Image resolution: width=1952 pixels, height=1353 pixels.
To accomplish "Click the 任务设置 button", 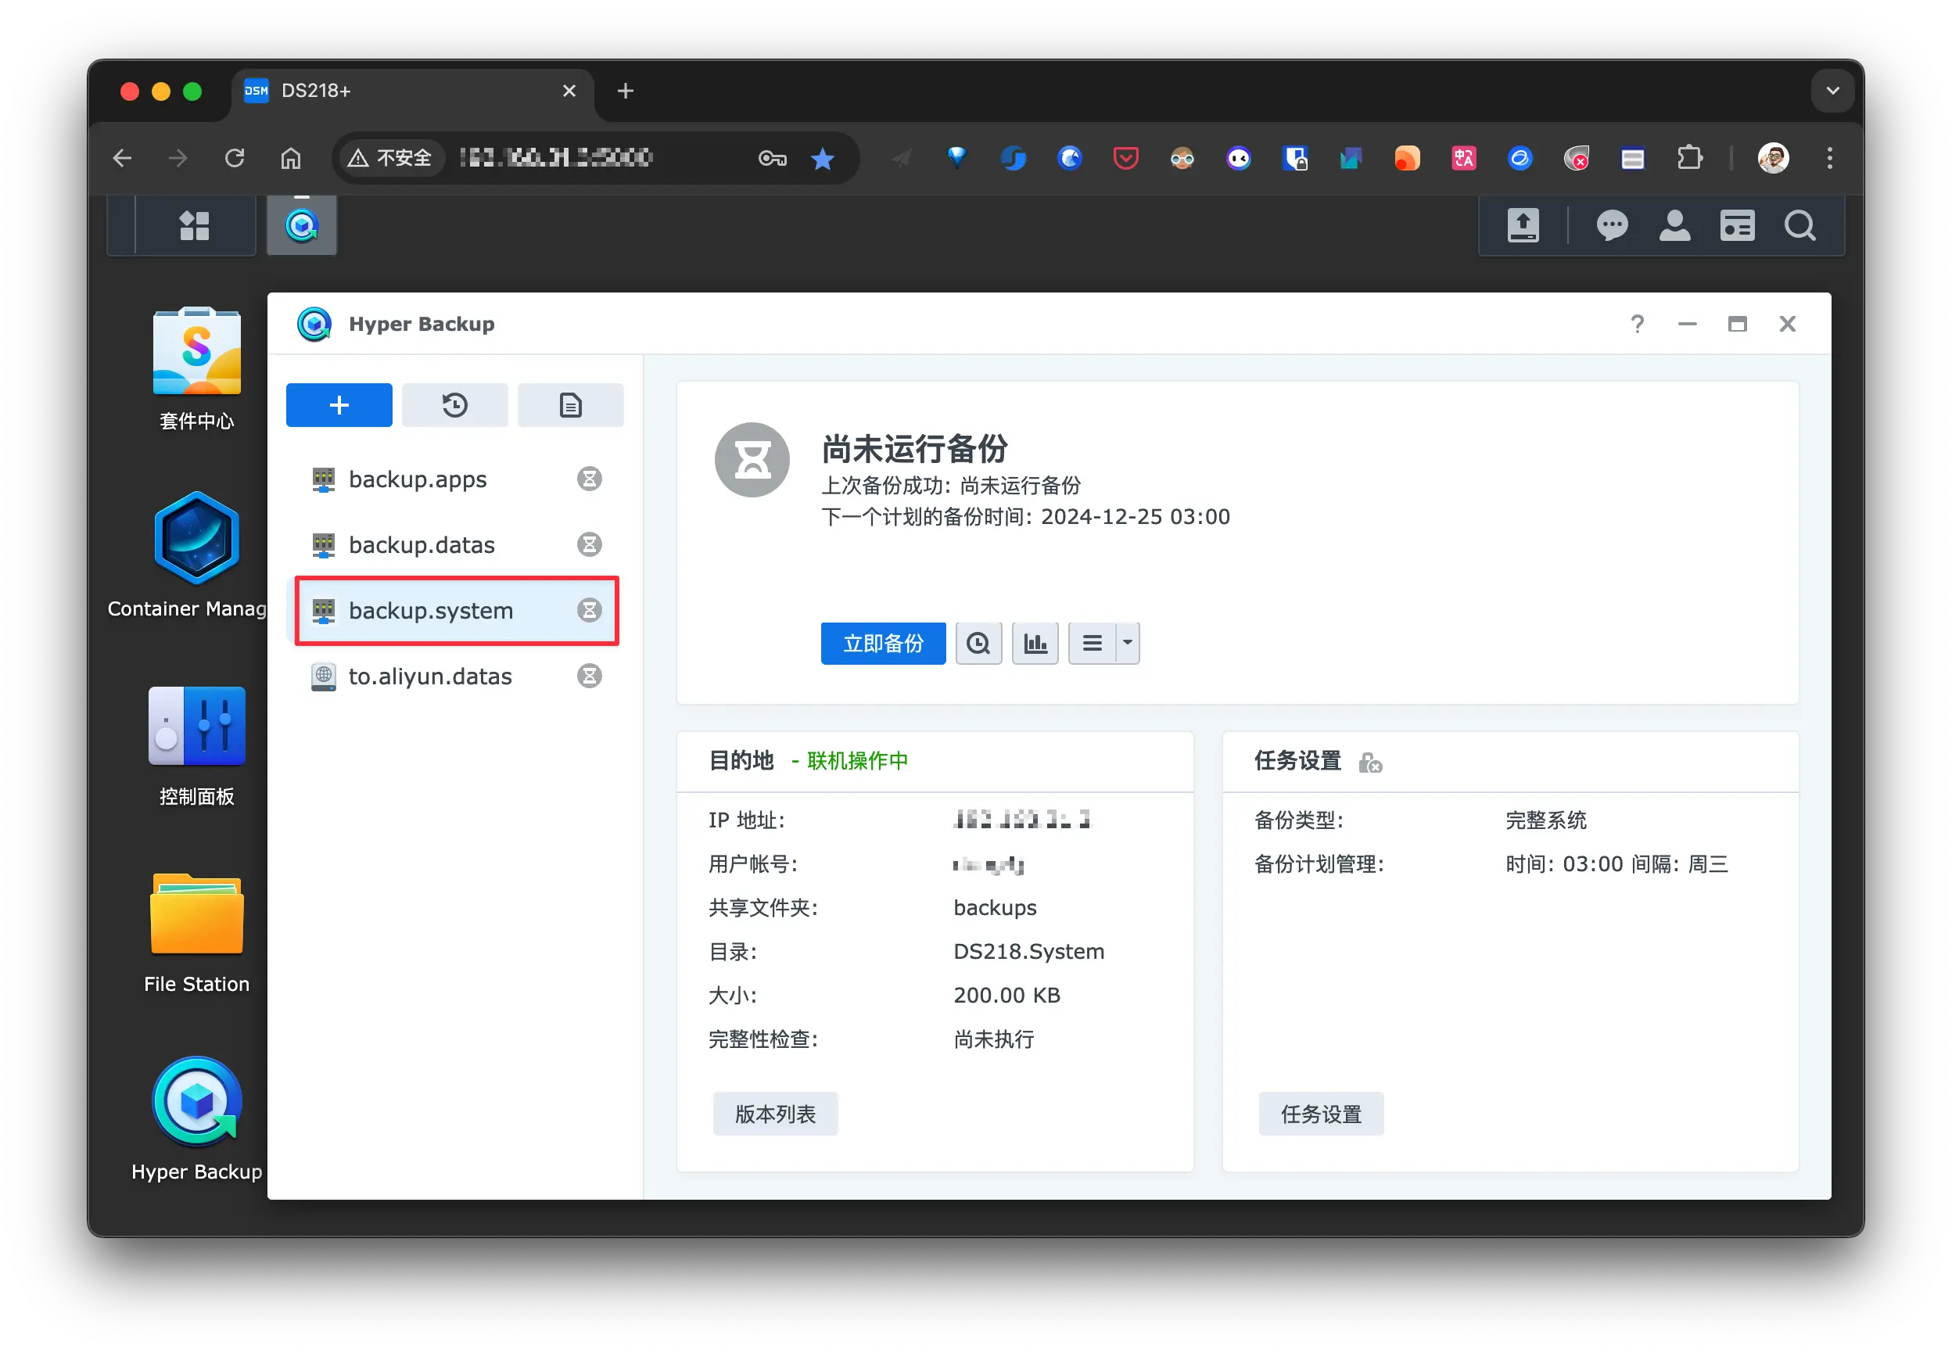I will point(1321,1114).
